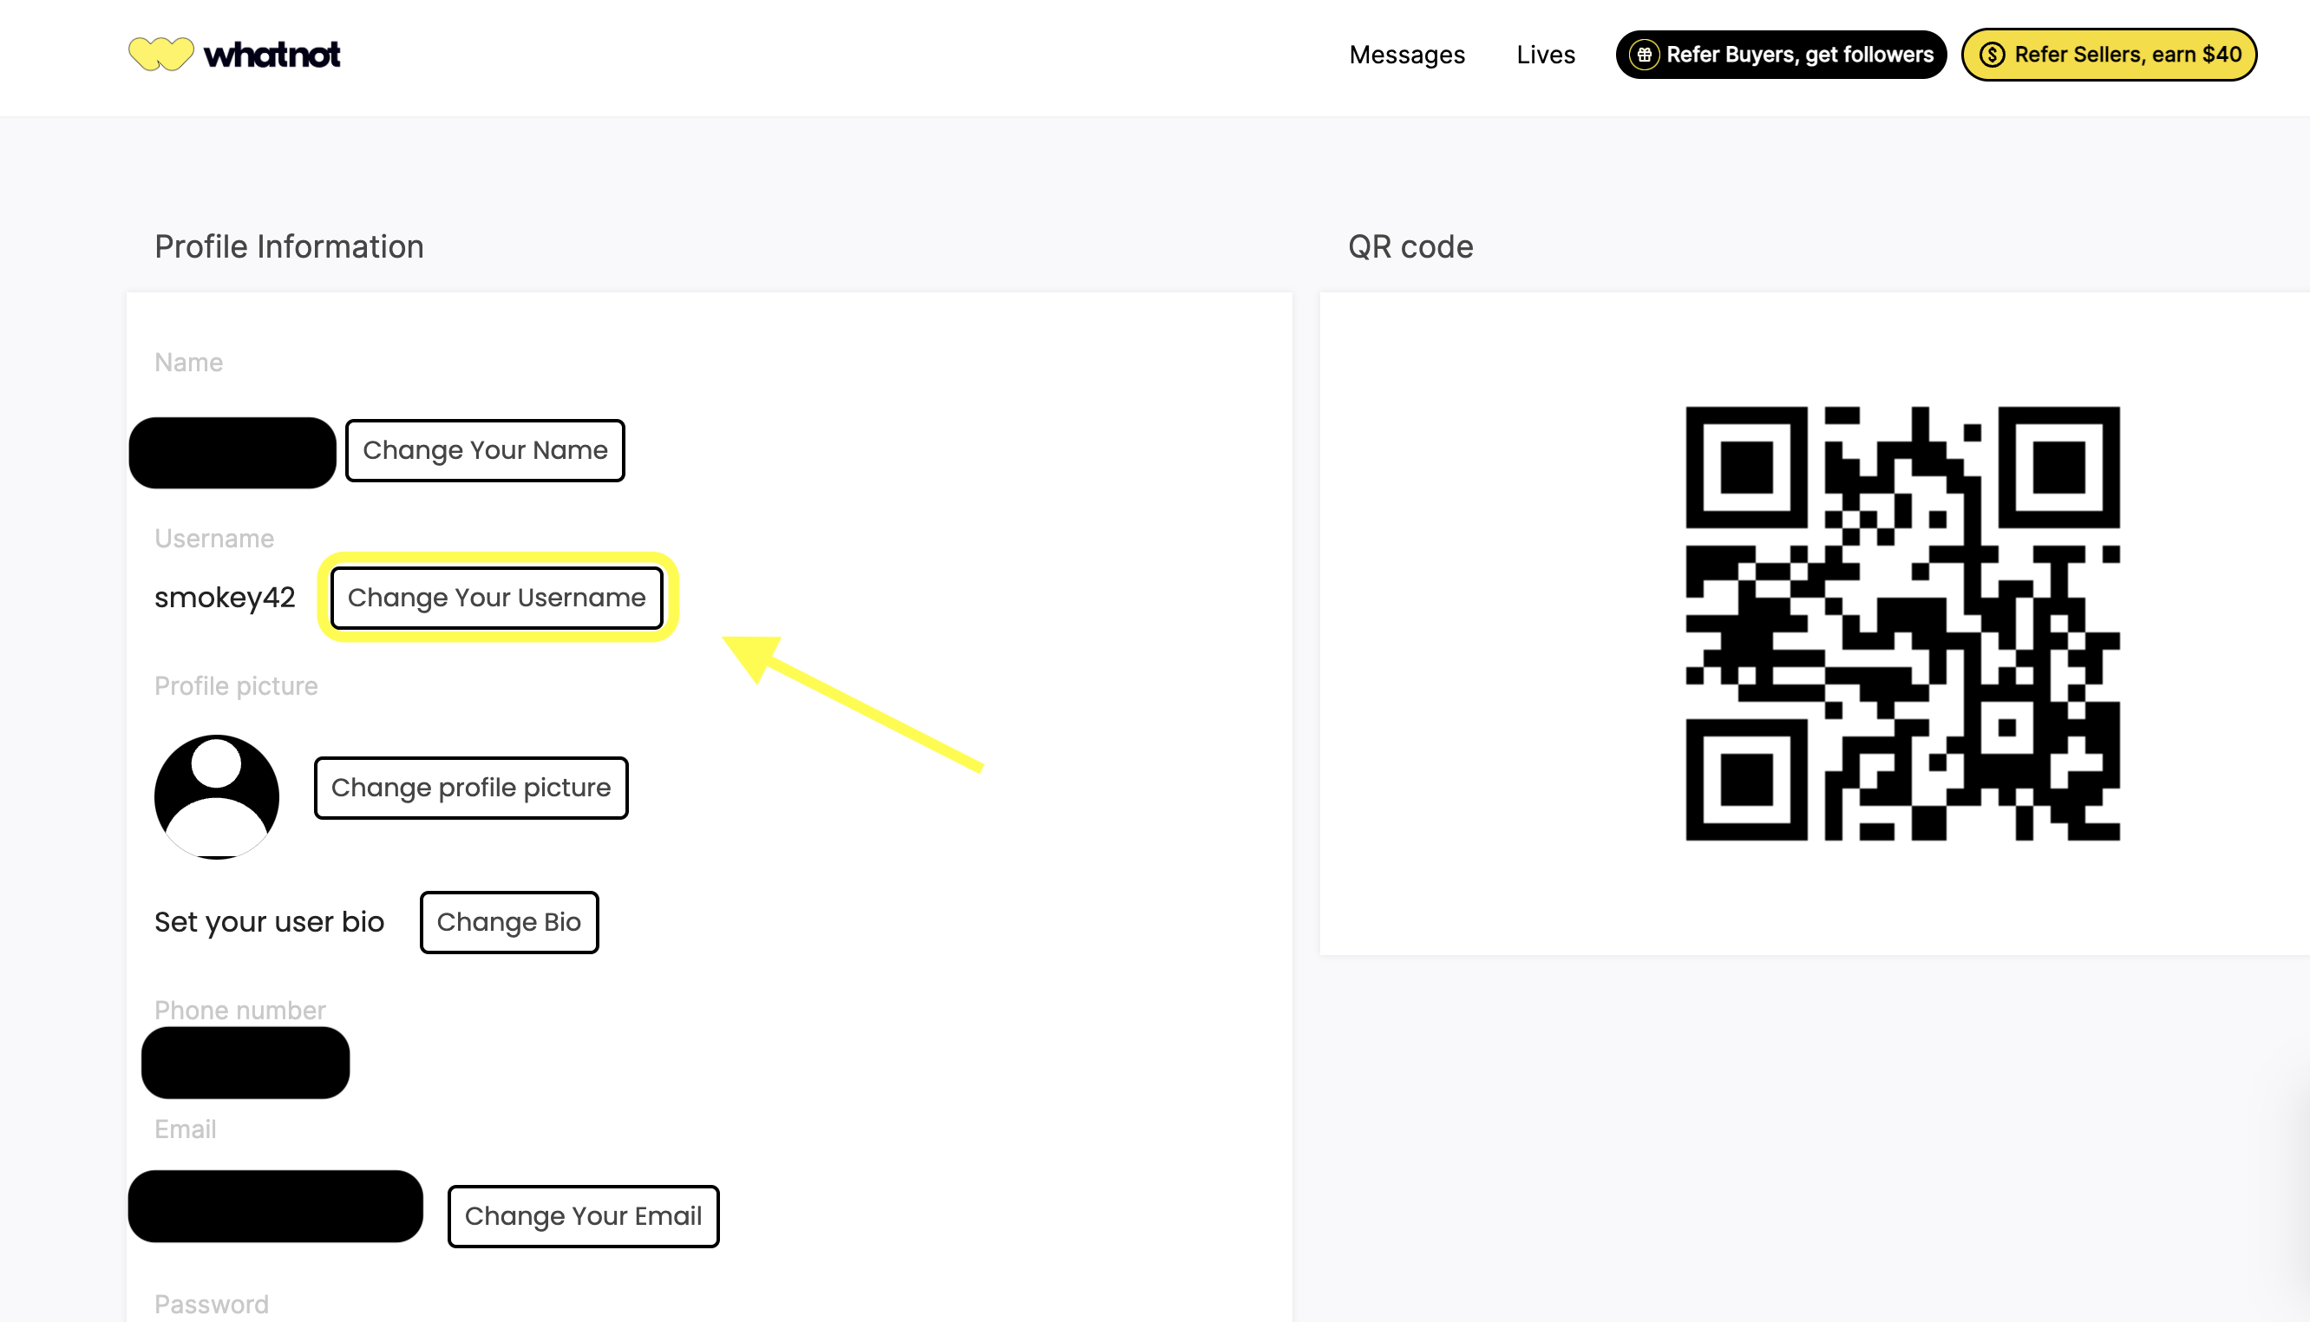Click the whatnot wordmark in header
This screenshot has height=1322, width=2310.
pos(272,55)
